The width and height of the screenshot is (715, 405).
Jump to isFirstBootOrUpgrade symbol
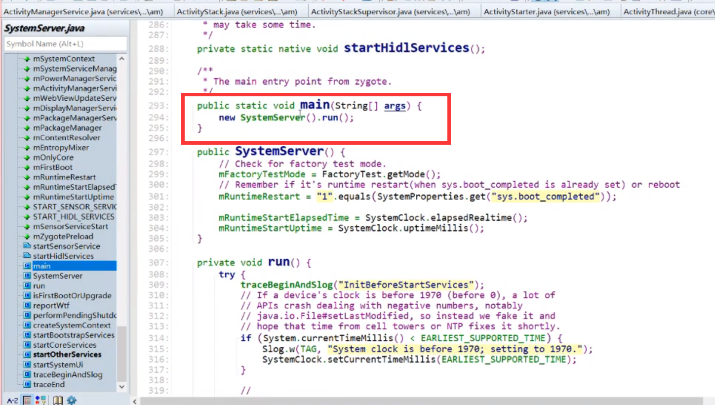[72, 296]
